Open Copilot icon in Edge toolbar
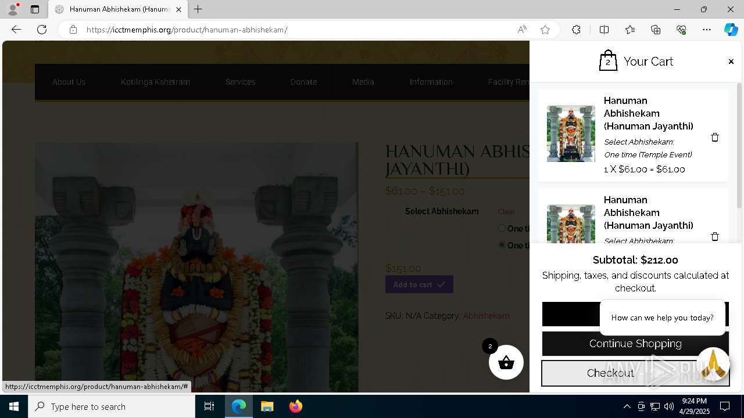The width and height of the screenshot is (744, 418). pos(731,30)
